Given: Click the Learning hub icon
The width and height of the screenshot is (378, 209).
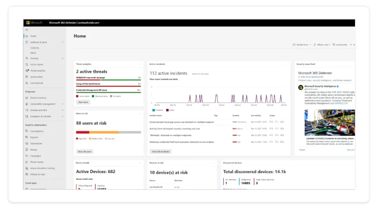Looking at the screenshot, I should pyautogui.click(x=27, y=83).
